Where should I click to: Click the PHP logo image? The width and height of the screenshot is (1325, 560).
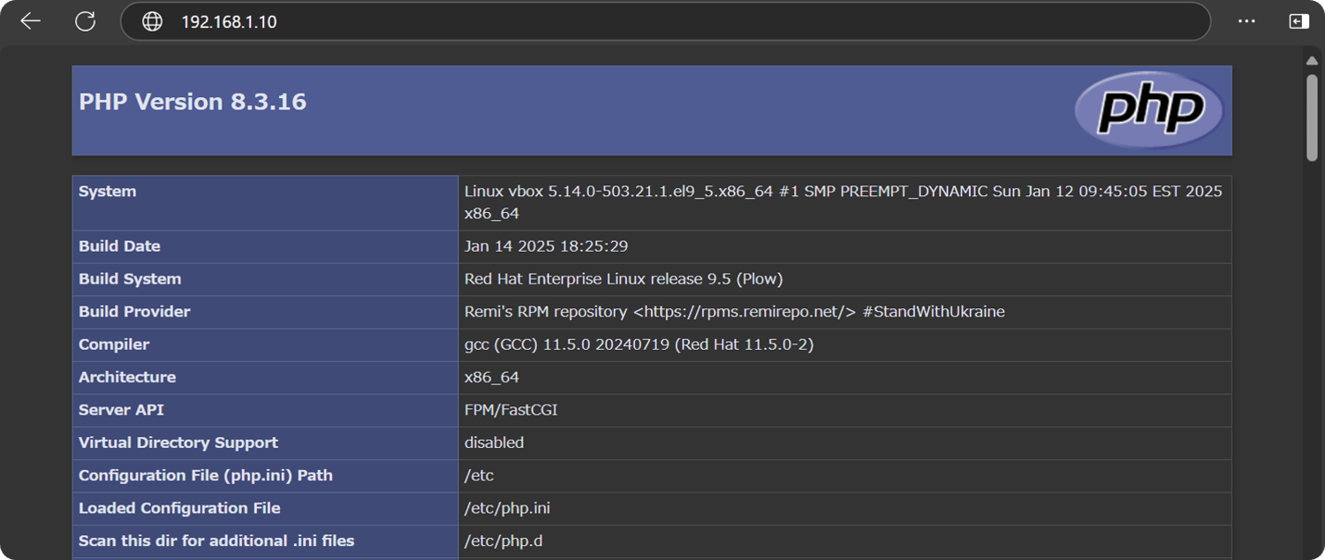coord(1149,110)
